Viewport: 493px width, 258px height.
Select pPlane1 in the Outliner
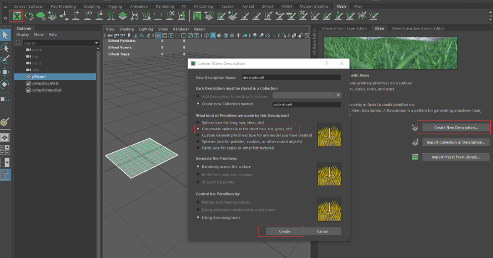55,77
